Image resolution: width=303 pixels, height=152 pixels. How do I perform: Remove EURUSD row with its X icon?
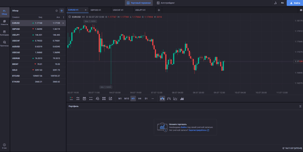[x=63, y=23]
